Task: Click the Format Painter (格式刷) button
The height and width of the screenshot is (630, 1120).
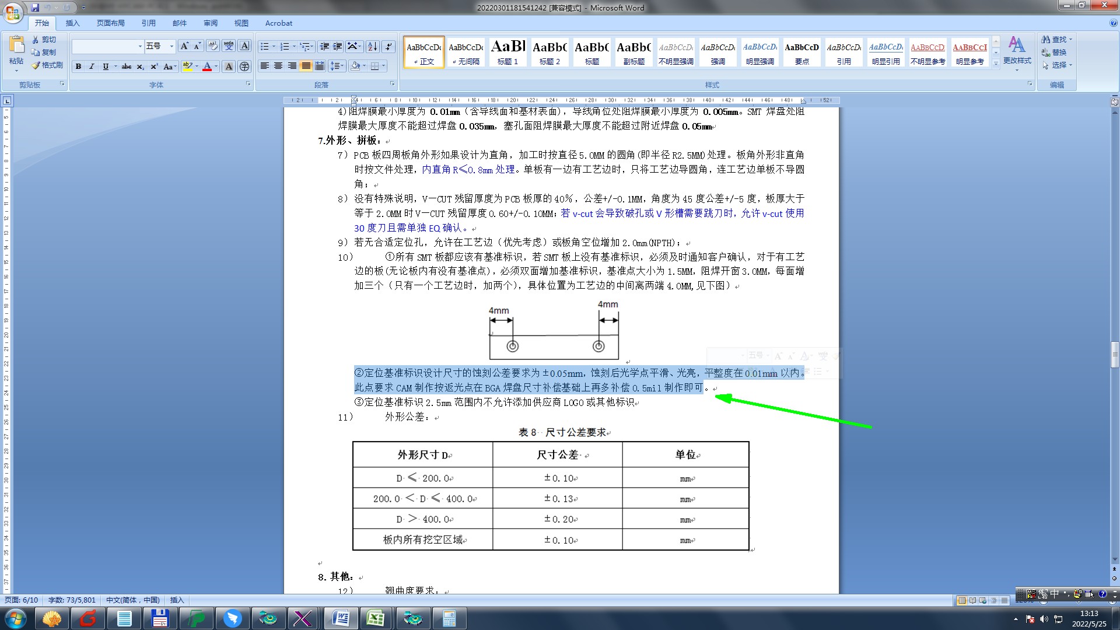Action: [47, 65]
